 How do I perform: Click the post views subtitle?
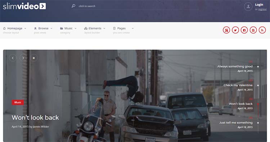pyautogui.click(x=40, y=33)
